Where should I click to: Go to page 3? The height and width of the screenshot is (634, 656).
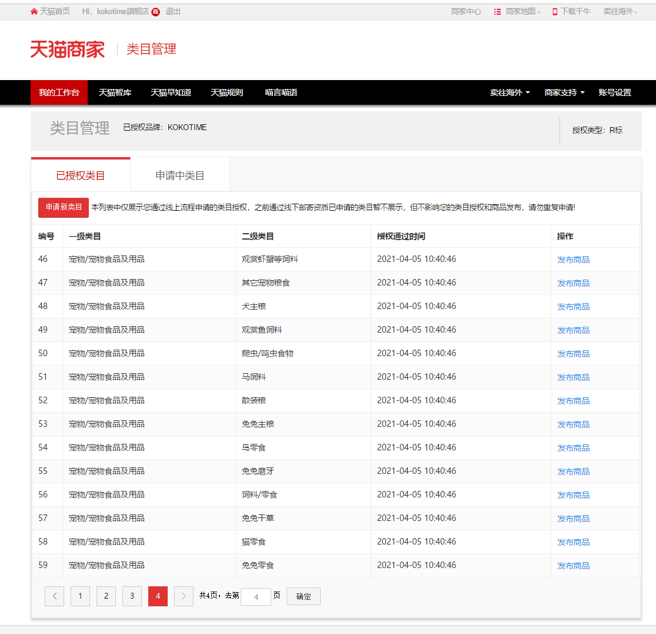(x=132, y=596)
